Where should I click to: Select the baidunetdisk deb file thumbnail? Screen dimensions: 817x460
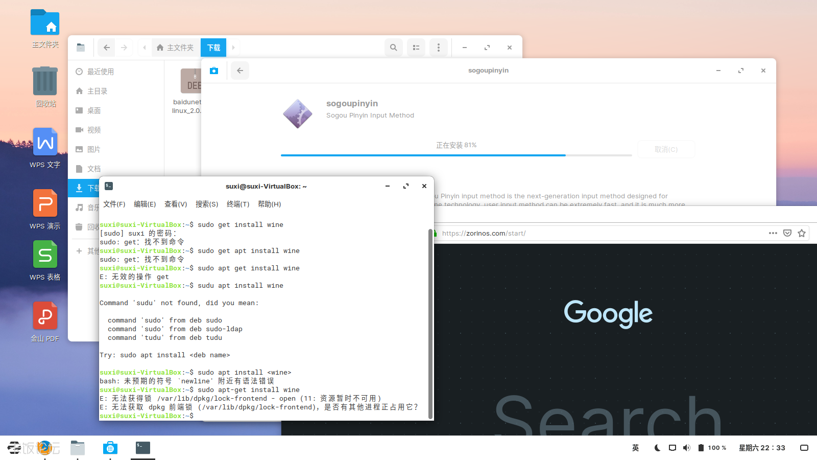click(x=191, y=81)
